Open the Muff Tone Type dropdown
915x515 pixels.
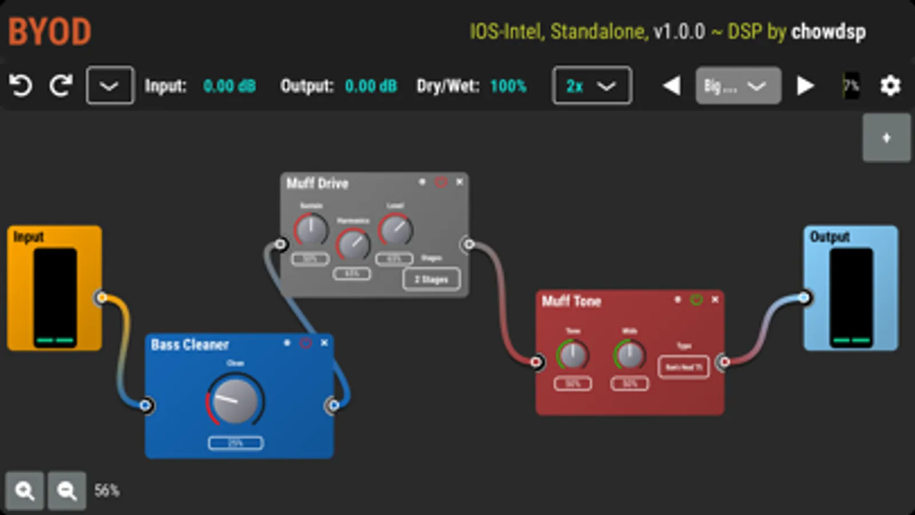684,367
